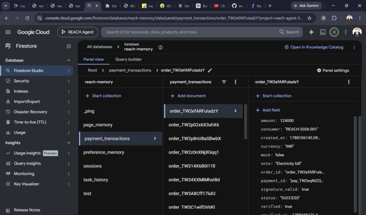Collapse the Database sidebar section
366x215 pixels.
click(69, 60)
